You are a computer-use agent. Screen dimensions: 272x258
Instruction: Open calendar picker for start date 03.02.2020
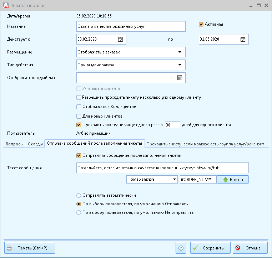pos(121,39)
